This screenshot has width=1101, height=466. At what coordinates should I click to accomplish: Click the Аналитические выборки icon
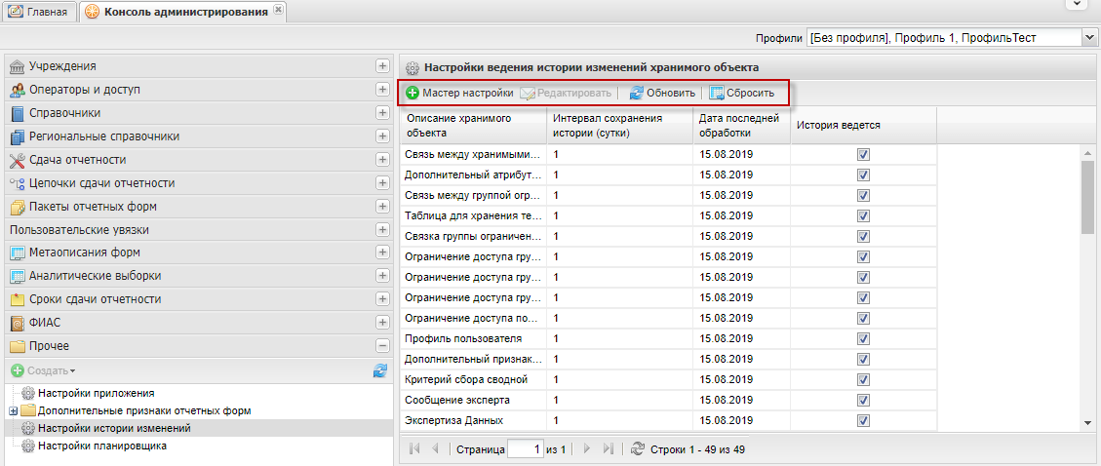pyautogui.click(x=18, y=276)
